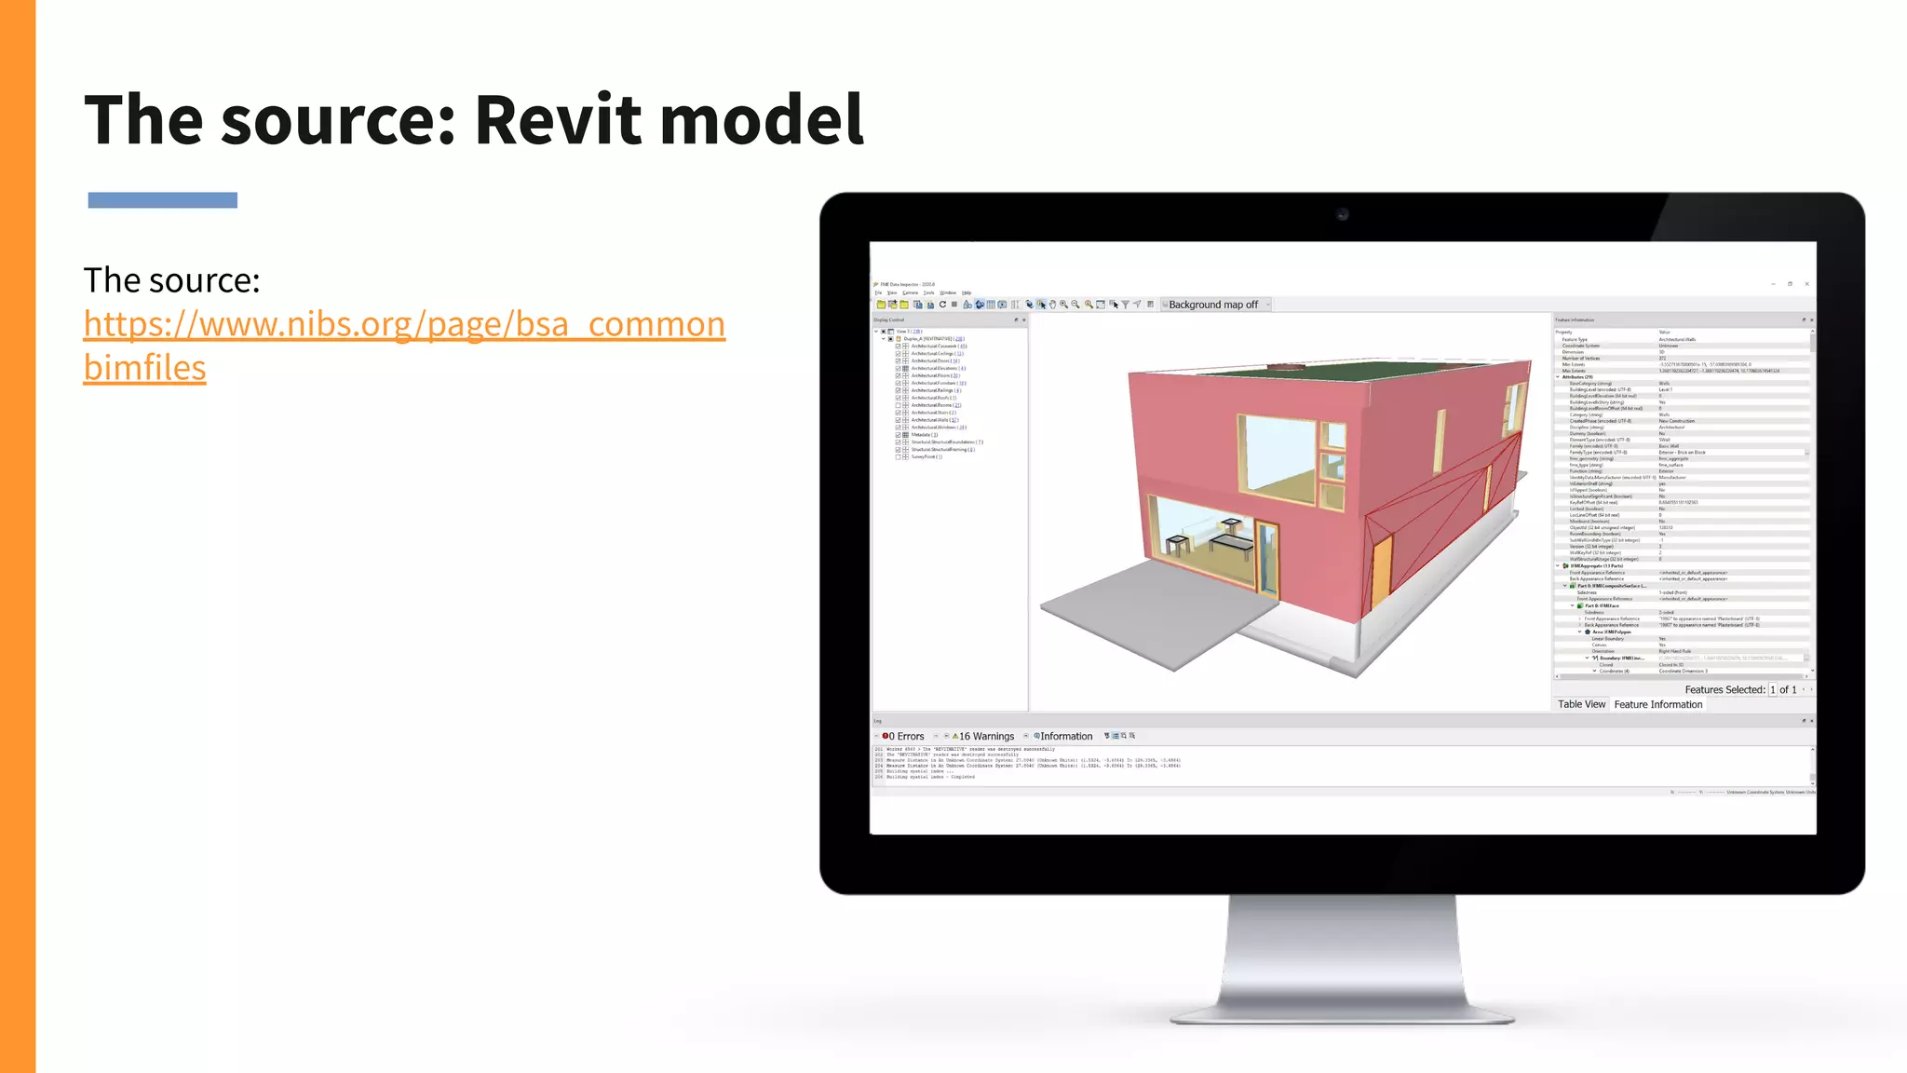Collapse the Attributes (29) section
1907x1073 pixels.
[1557, 377]
